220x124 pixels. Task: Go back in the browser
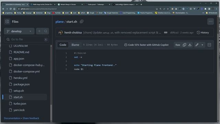pyautogui.click(x=3, y=9)
